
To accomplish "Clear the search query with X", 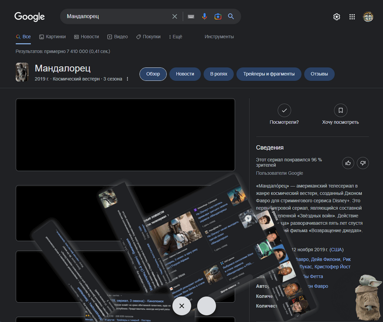I will pyautogui.click(x=174, y=17).
